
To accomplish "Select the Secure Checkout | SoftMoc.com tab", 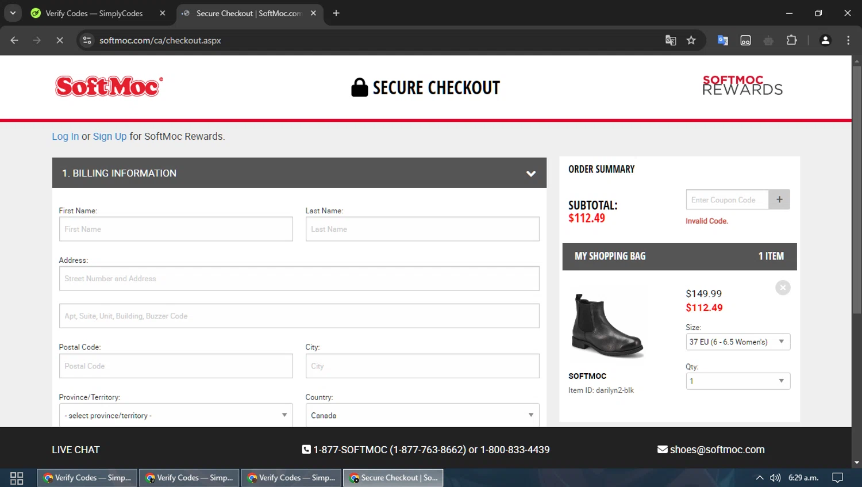I will [248, 13].
